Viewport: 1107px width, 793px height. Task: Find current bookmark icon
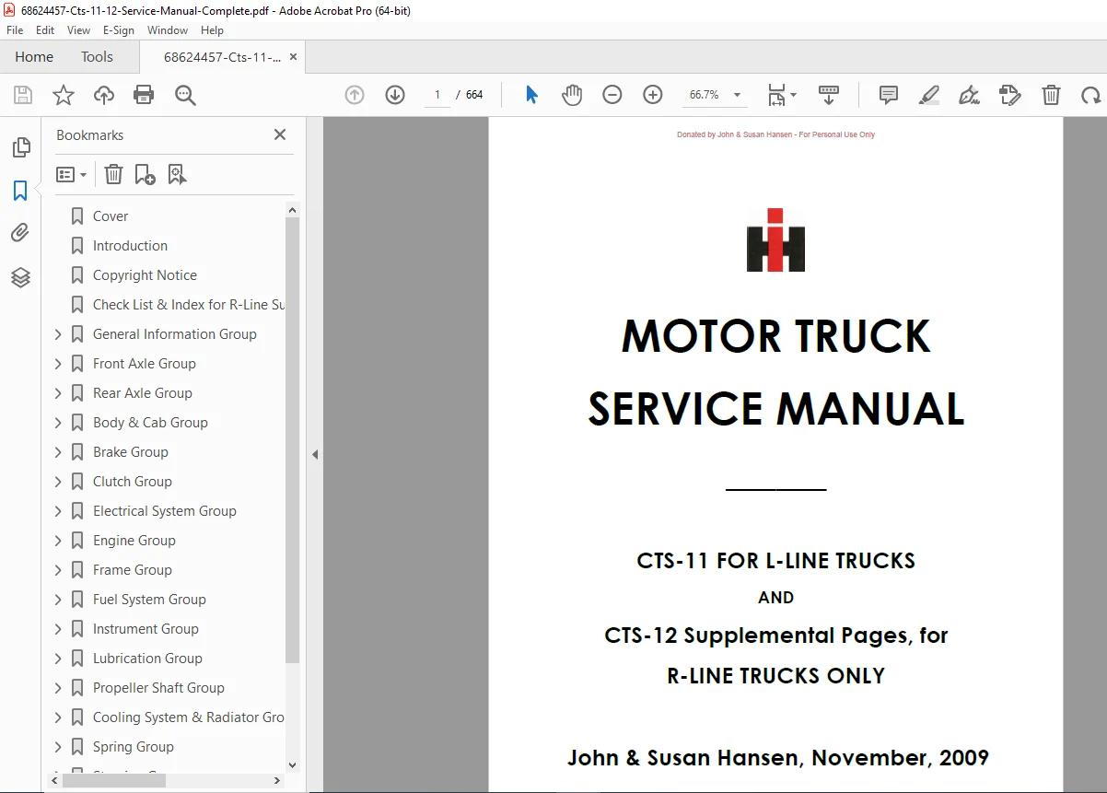click(x=177, y=174)
